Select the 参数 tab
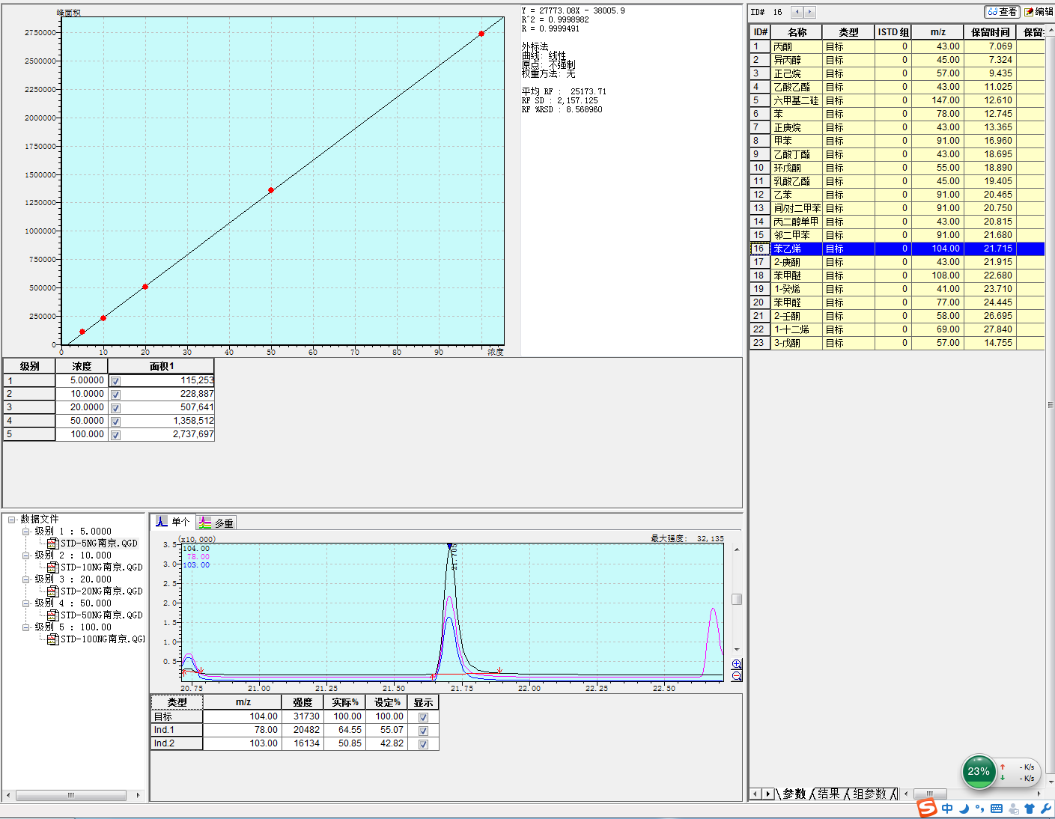 [794, 794]
